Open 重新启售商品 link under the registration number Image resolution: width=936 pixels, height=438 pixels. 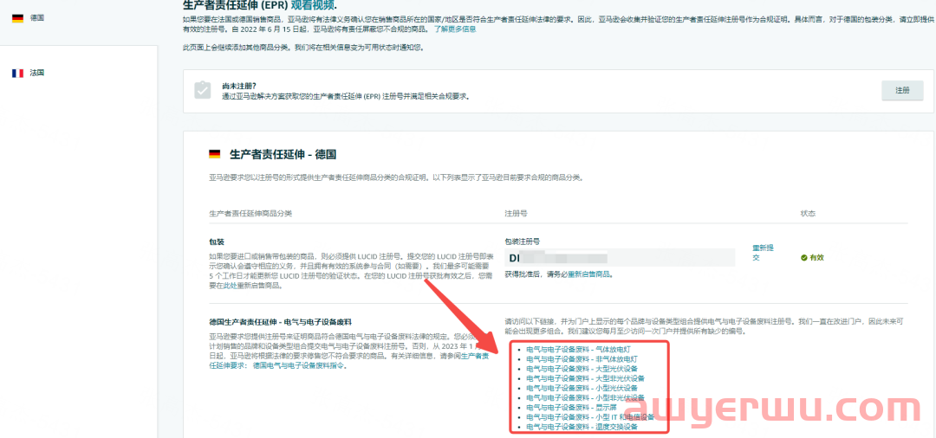coord(590,274)
